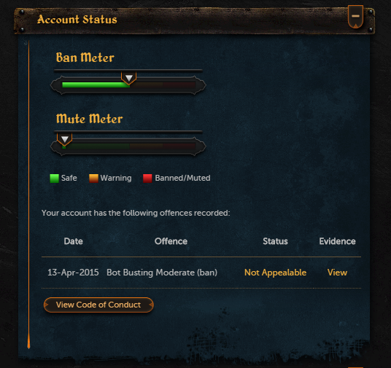Select the Evidence column header
Screen dimensions: 391x368
(338, 241)
